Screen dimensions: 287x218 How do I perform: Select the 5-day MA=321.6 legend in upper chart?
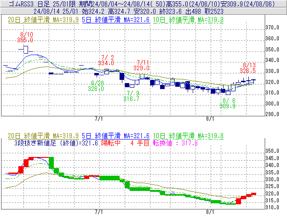tap(116, 20)
